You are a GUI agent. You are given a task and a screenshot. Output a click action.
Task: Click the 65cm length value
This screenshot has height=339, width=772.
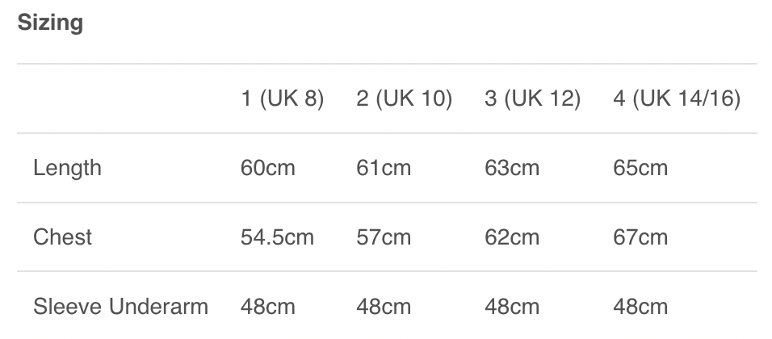pos(640,168)
